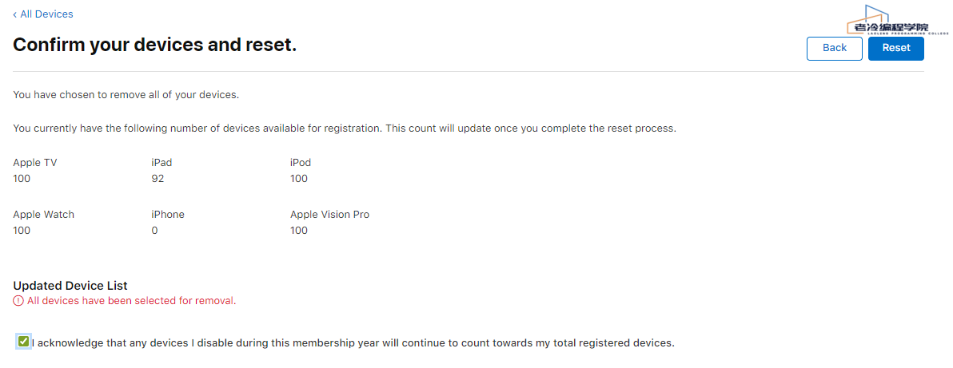Select the Apple TV device label
Viewport: 953px width, 368px height.
coord(35,163)
